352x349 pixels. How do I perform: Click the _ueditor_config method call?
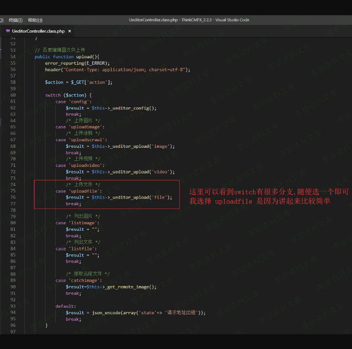click(131, 108)
